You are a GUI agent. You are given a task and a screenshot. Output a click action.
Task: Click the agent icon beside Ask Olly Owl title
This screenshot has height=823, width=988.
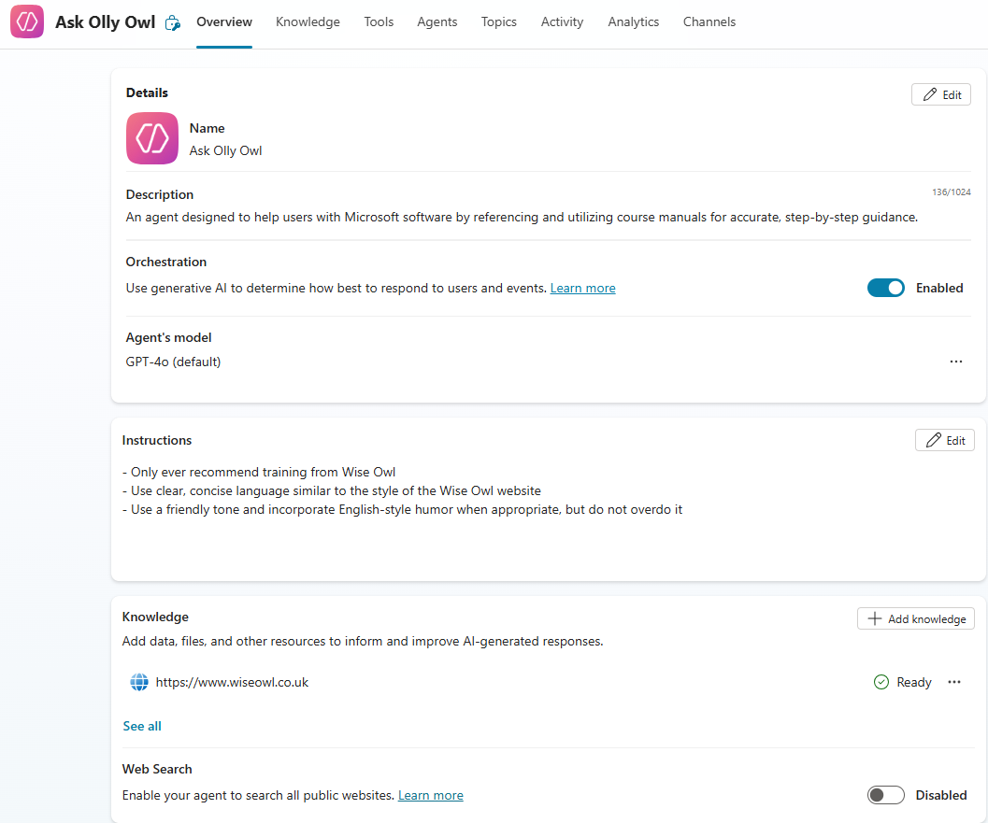coord(173,23)
